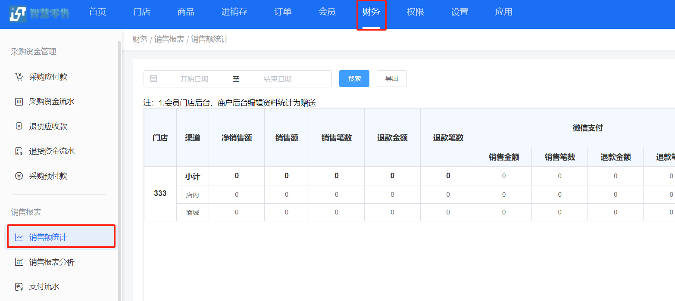Viewport: 675px width, 301px height.
Task: Click the yen circle icon for 采购预付款
Action: (19, 176)
